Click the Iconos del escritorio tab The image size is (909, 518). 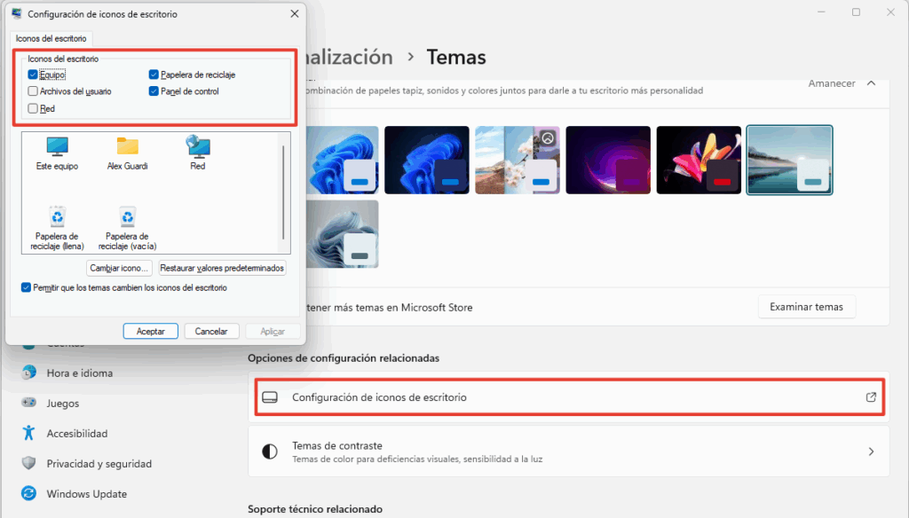(51, 39)
